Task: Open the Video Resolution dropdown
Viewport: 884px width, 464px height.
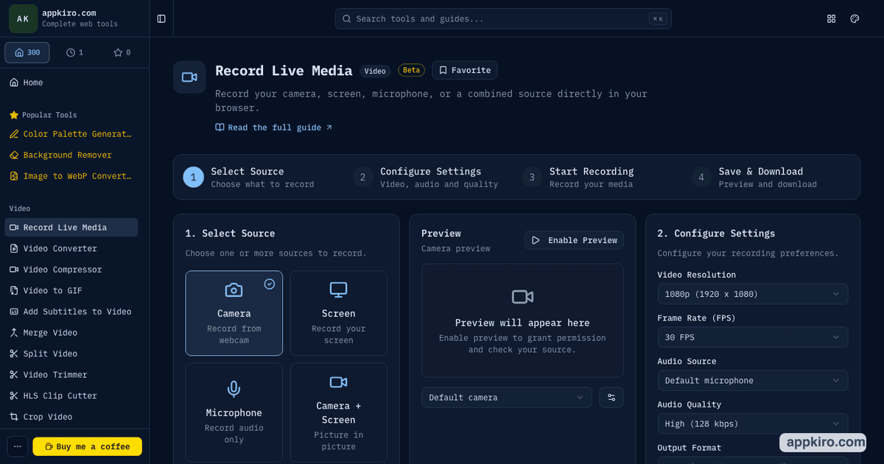Action: point(752,294)
